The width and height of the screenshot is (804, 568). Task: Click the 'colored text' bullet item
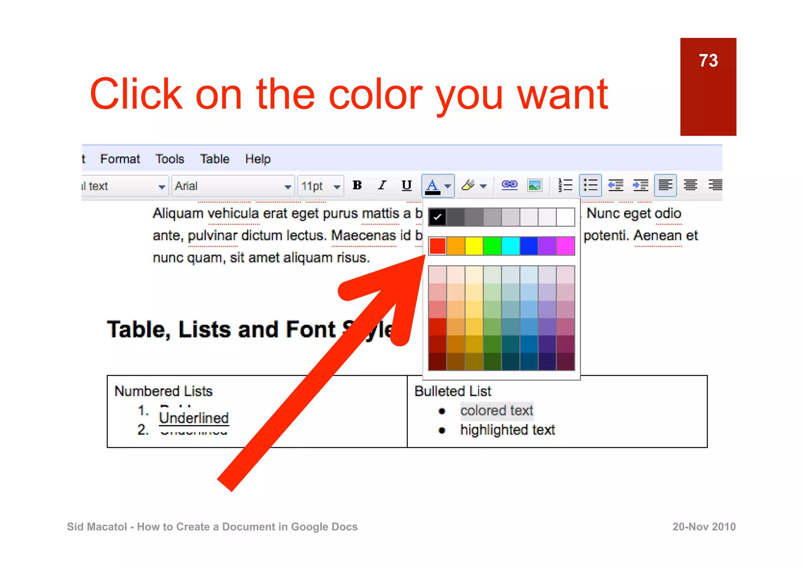[497, 411]
